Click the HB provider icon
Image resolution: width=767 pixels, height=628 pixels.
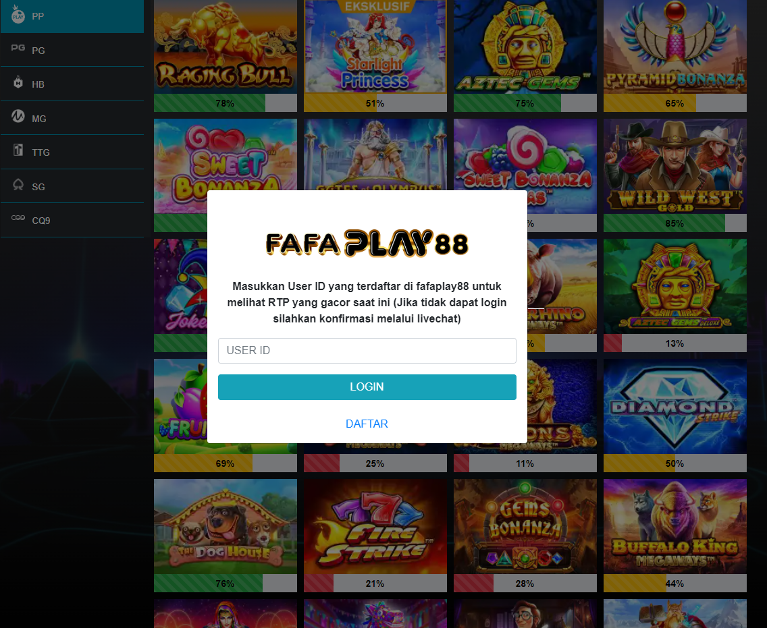pos(18,82)
